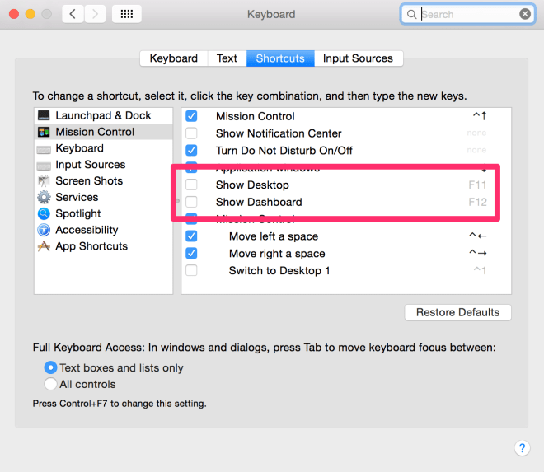Select the Launchpad & Dock icon
Screen dimensions: 544x472
click(x=44, y=116)
